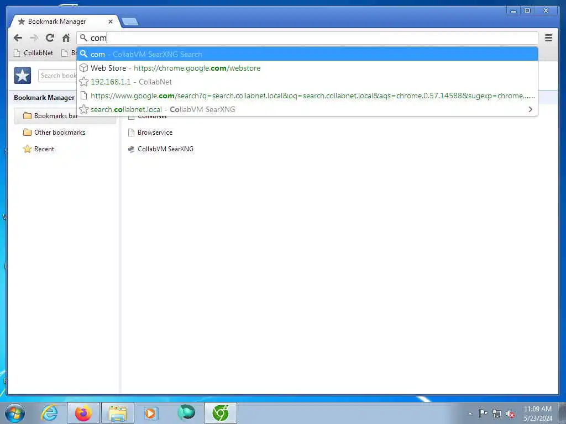Click the forward navigation arrow

34,38
